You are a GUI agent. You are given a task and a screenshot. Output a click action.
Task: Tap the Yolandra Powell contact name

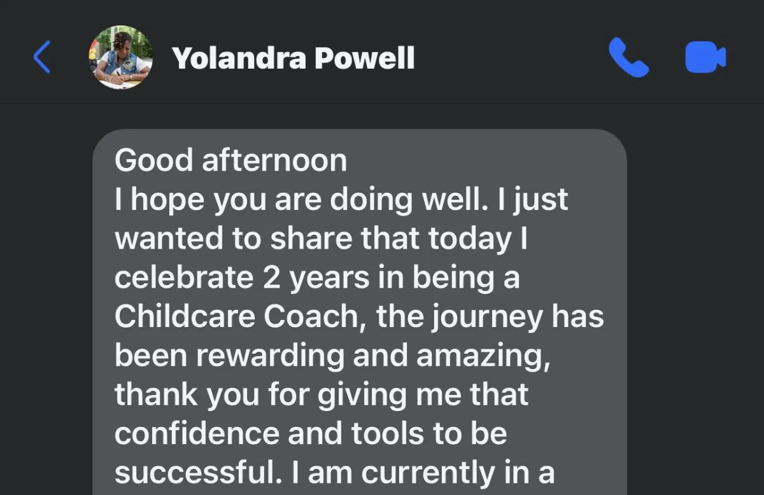tap(294, 59)
